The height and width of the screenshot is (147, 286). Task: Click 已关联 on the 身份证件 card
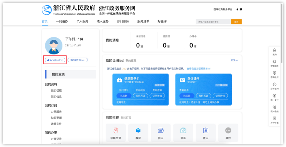click(187, 95)
